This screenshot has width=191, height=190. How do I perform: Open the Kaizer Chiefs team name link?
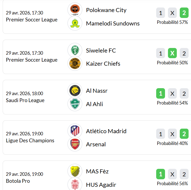(x=103, y=64)
